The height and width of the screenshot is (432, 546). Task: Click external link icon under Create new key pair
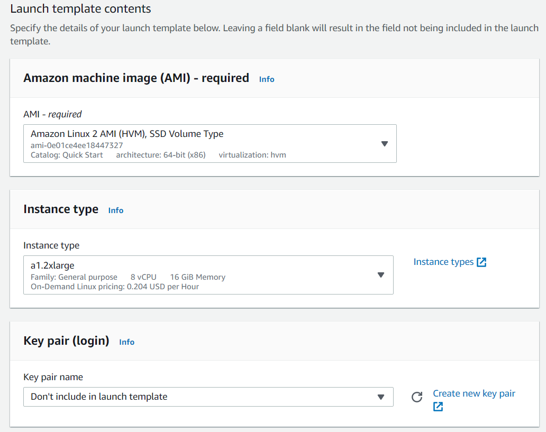[438, 407]
